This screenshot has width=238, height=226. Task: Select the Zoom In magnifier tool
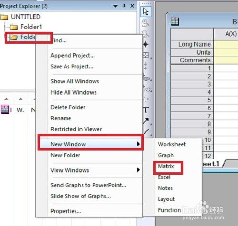coord(146,23)
